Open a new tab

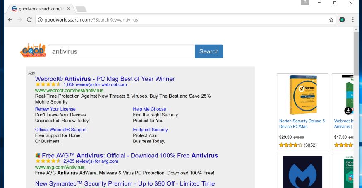[x=81, y=9]
